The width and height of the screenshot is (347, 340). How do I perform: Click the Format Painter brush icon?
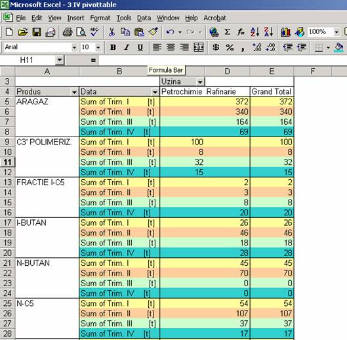(x=153, y=32)
